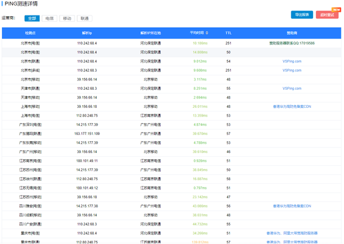Click the 导出报表 export button
This screenshot has height=244, width=344.
(x=302, y=15)
